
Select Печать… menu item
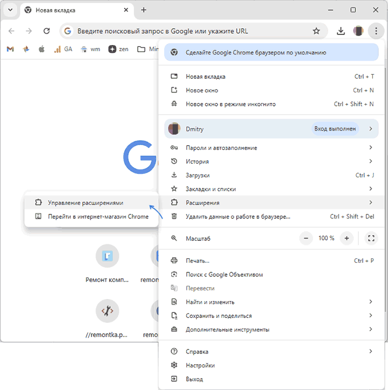pos(271,261)
